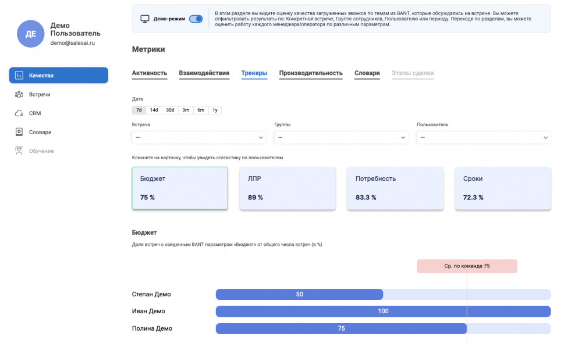Switch to the Активность tab
Image resolution: width=582 pixels, height=351 pixels.
click(150, 73)
